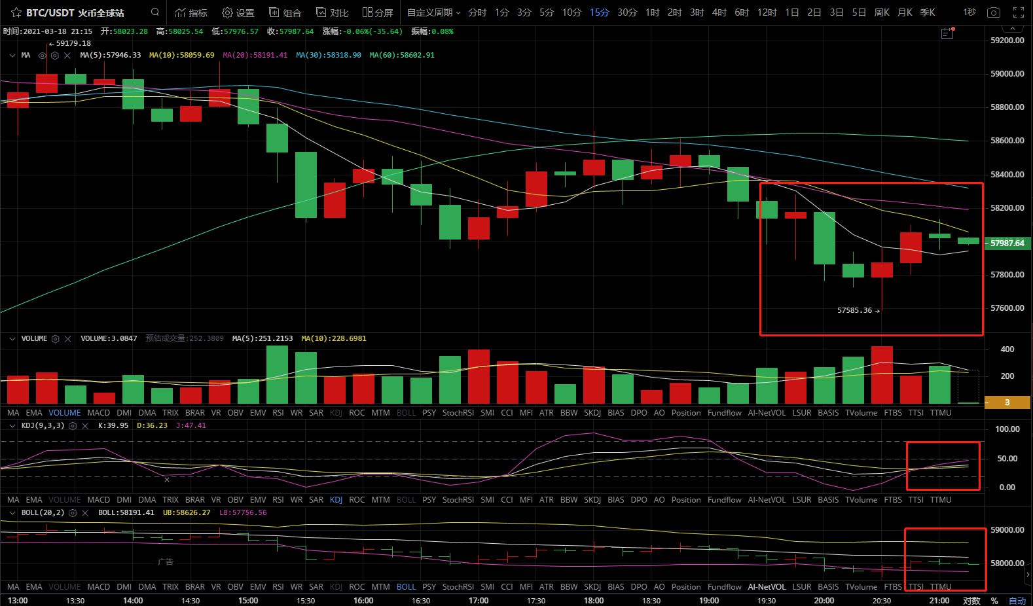The image size is (1033, 606).
Task: Open the calendar notes icon with red dot
Action: tap(947, 33)
